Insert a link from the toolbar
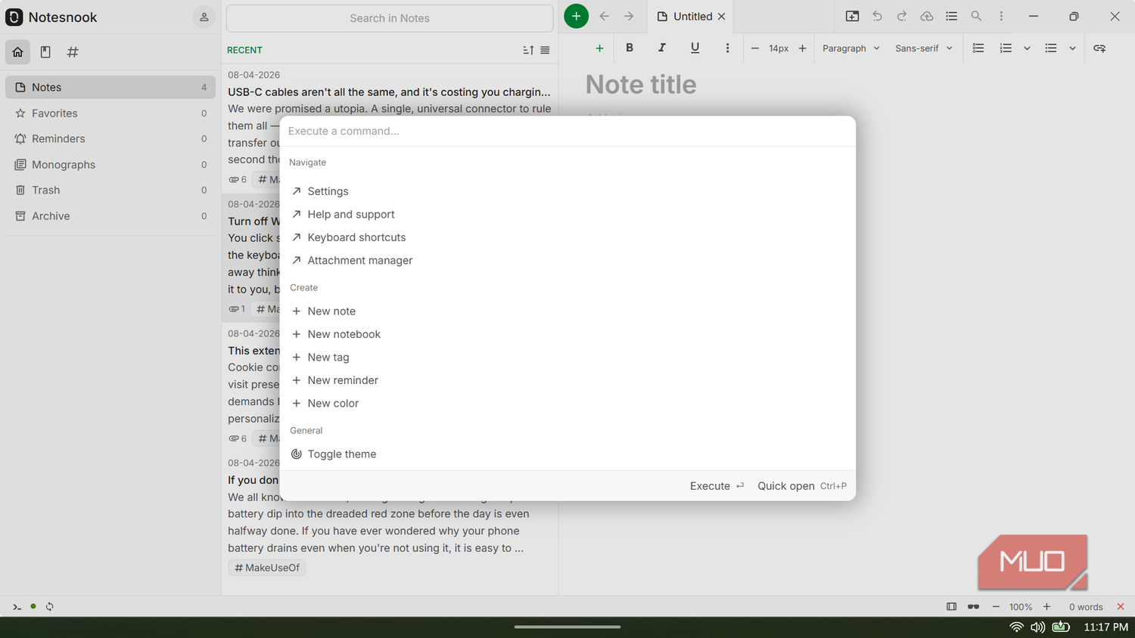Viewport: 1135px width, 638px height. 1099,48
